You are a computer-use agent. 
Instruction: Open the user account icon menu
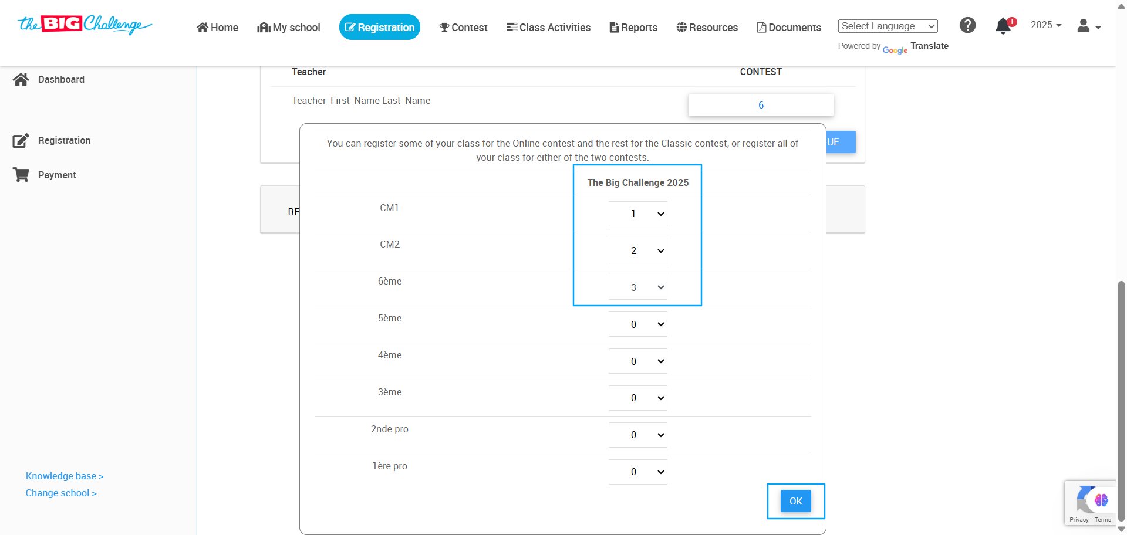click(x=1088, y=26)
